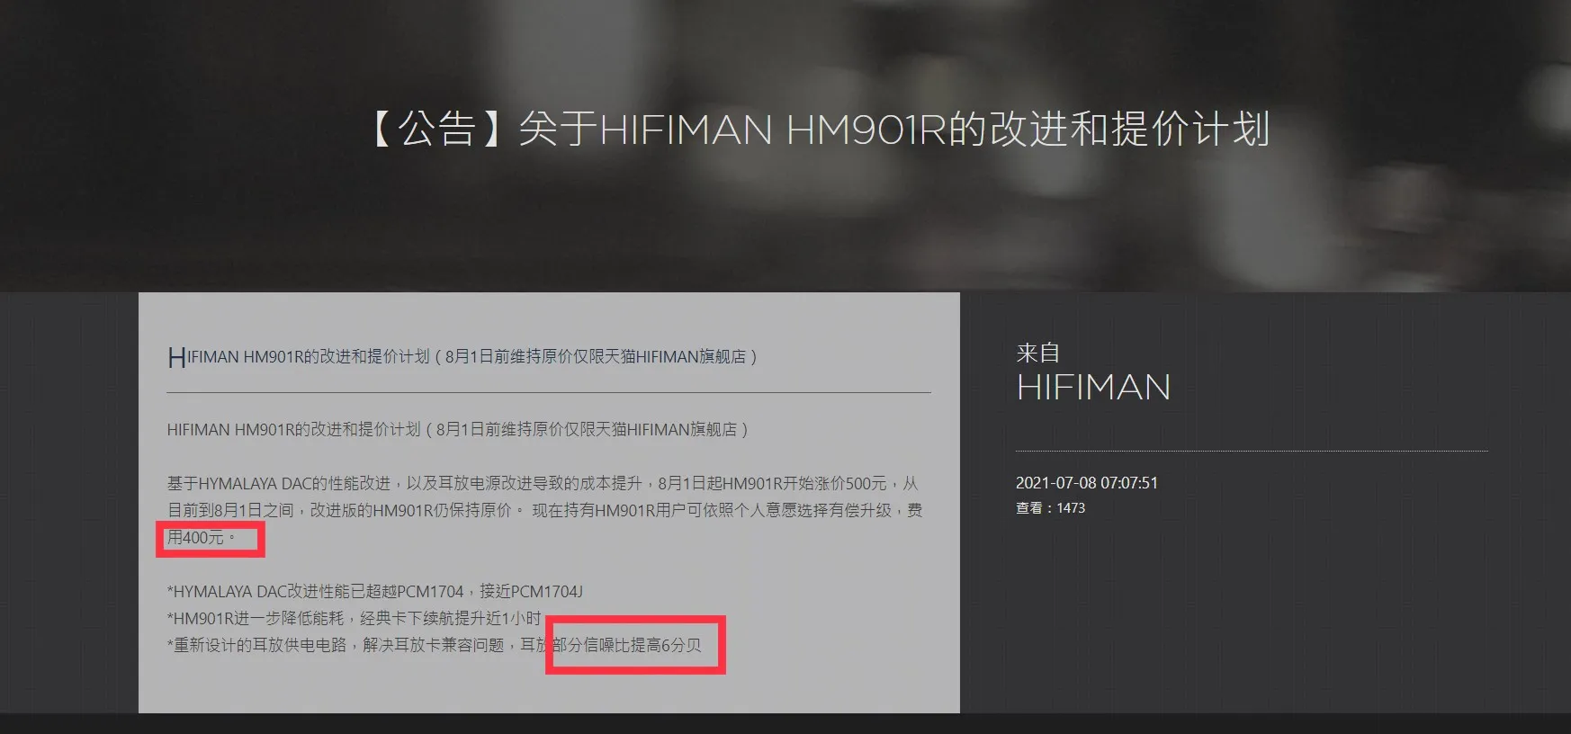The height and width of the screenshot is (734, 1571).
Task: Click the large drop-cap H starting the heading
Action: click(176, 358)
